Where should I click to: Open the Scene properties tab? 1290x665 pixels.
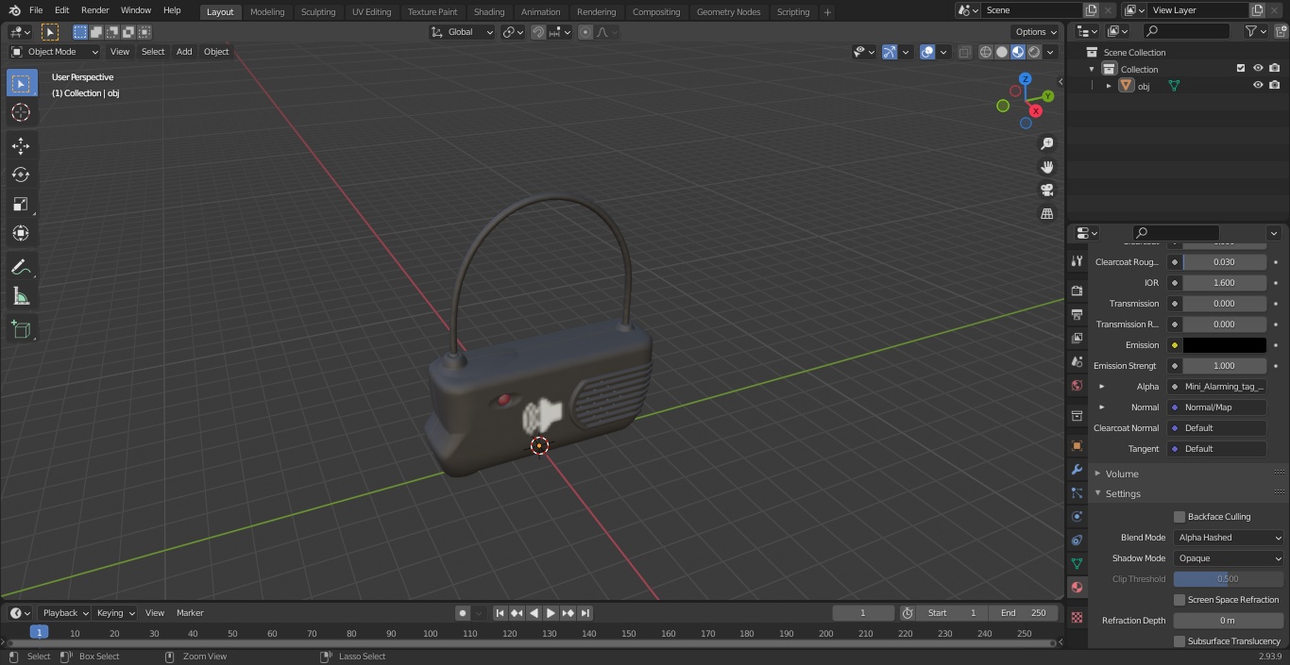tap(1077, 361)
